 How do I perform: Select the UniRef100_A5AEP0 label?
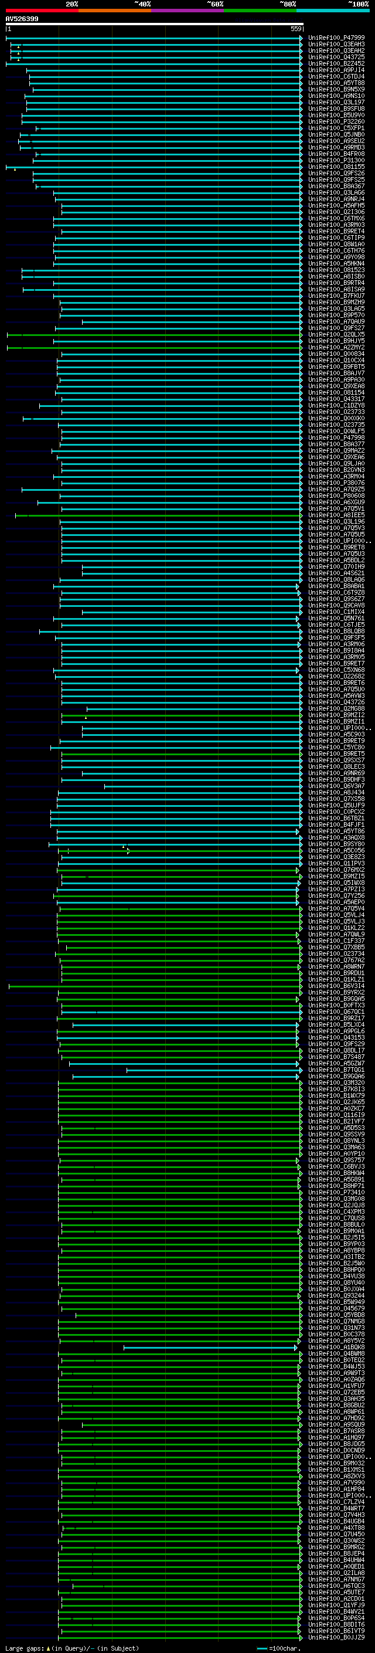336,902
